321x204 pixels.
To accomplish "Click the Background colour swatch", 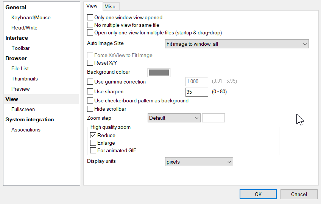I will tap(159, 72).
